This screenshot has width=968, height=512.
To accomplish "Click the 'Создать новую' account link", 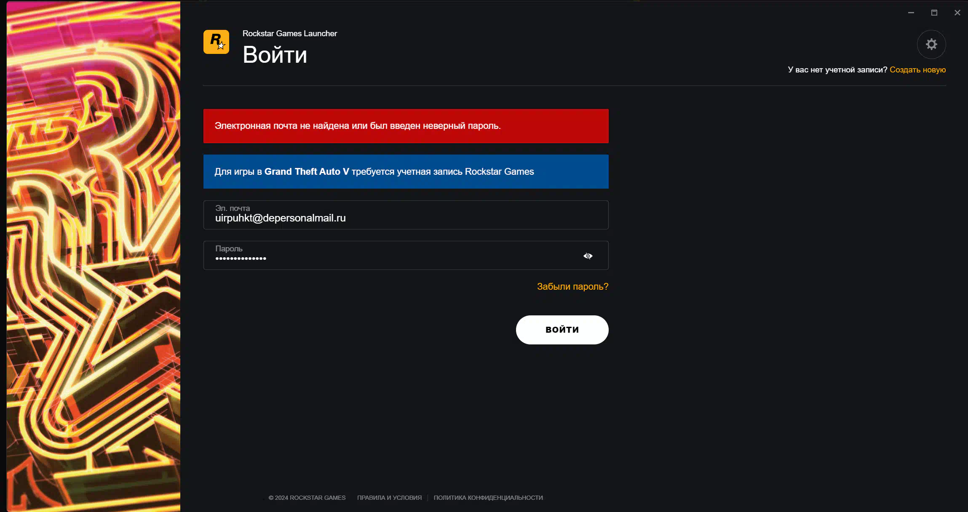I will [x=917, y=70].
